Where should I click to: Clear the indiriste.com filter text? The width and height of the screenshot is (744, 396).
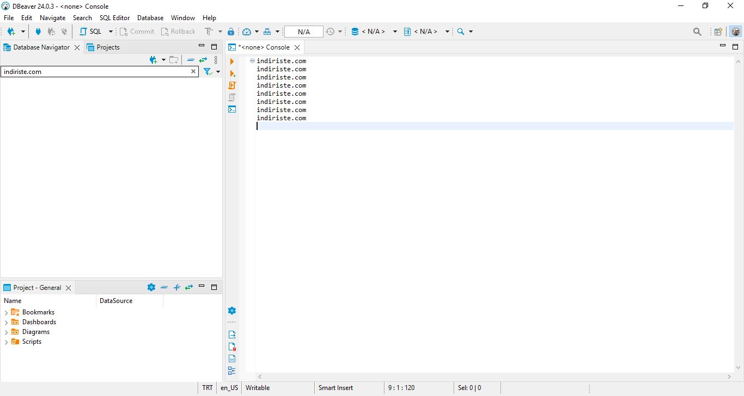[x=193, y=71]
